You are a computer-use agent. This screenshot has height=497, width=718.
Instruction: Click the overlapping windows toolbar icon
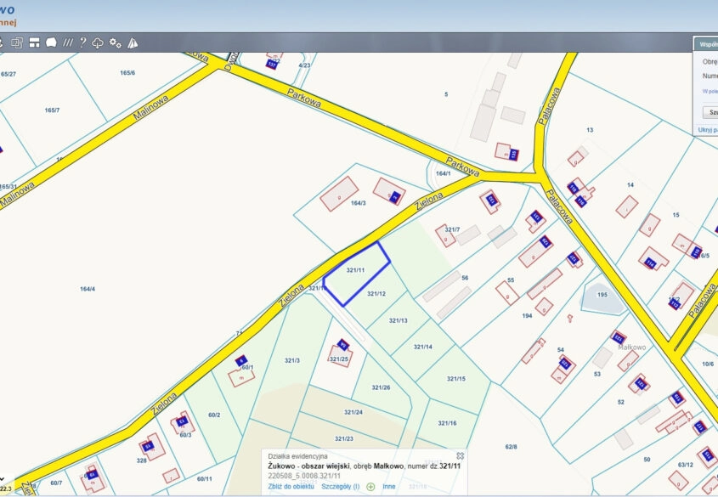(17, 42)
